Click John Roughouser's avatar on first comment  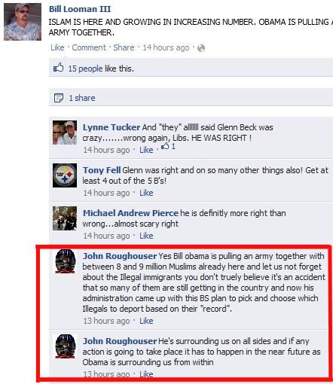pos(65,261)
